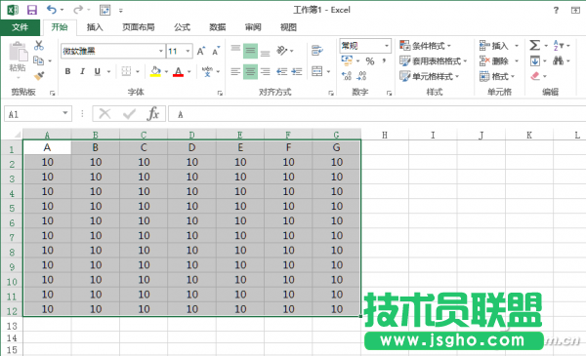Open the font name dropdown
The width and height of the screenshot is (586, 356).
161,51
